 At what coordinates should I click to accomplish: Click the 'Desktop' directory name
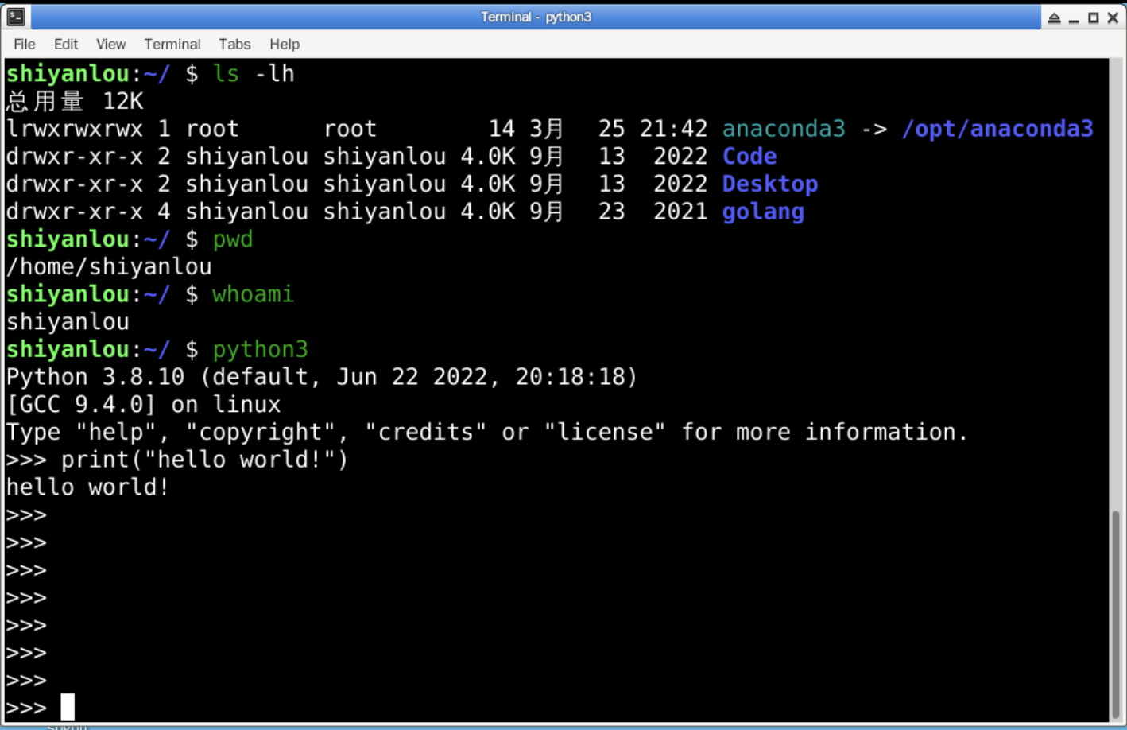(x=770, y=184)
